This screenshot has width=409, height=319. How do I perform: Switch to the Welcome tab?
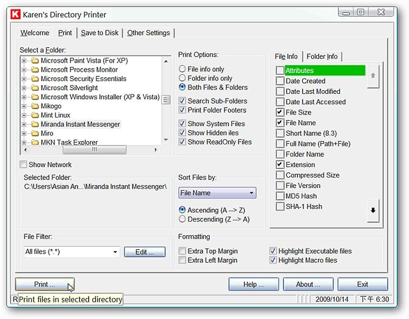[x=35, y=33]
